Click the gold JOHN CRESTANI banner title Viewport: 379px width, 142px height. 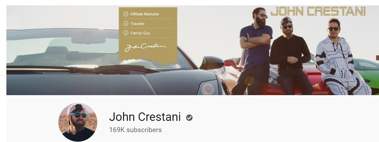tap(318, 11)
